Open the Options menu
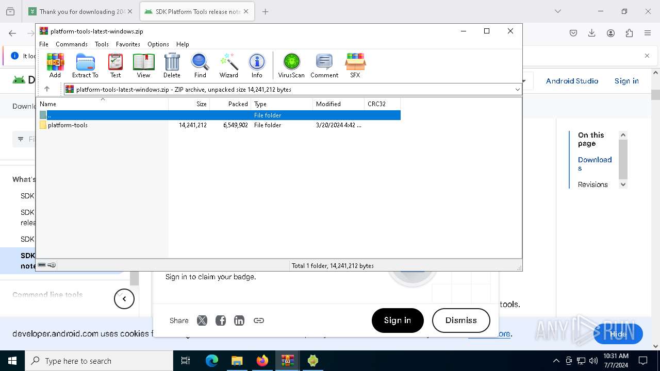The image size is (660, 371). [158, 44]
